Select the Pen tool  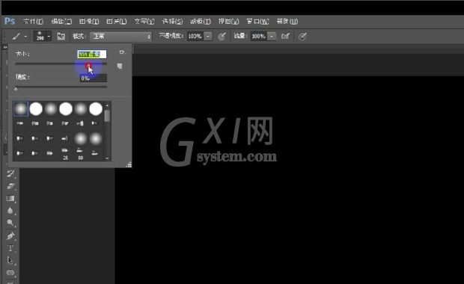10,236
